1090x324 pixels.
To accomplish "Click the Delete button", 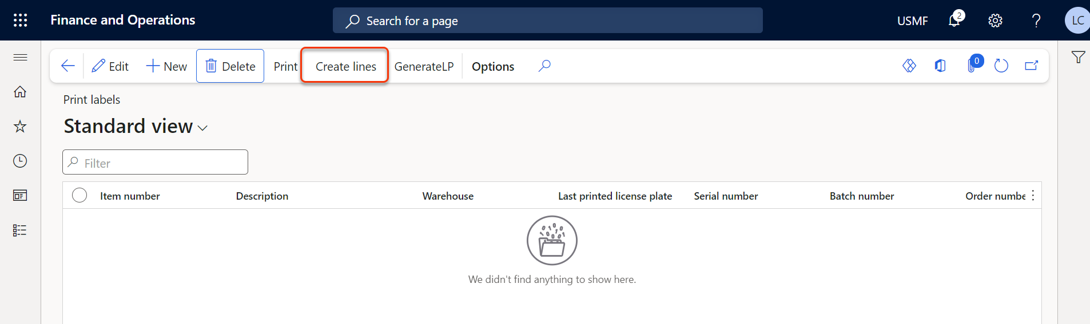I will click(230, 67).
